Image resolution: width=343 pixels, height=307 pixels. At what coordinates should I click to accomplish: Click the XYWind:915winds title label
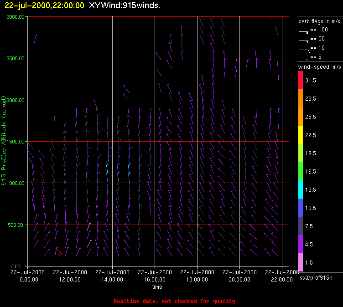click(x=125, y=5)
